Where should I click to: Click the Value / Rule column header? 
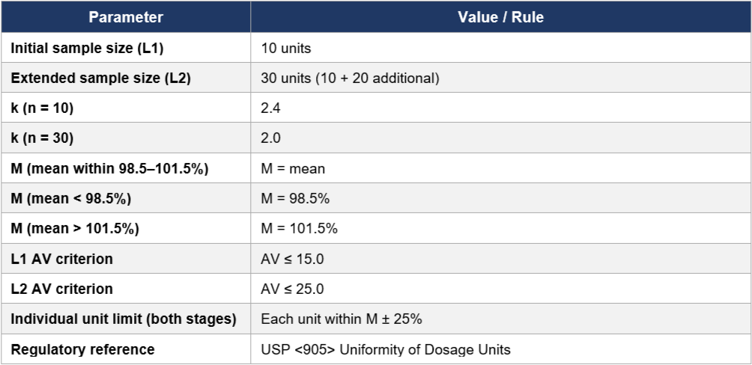500,16
